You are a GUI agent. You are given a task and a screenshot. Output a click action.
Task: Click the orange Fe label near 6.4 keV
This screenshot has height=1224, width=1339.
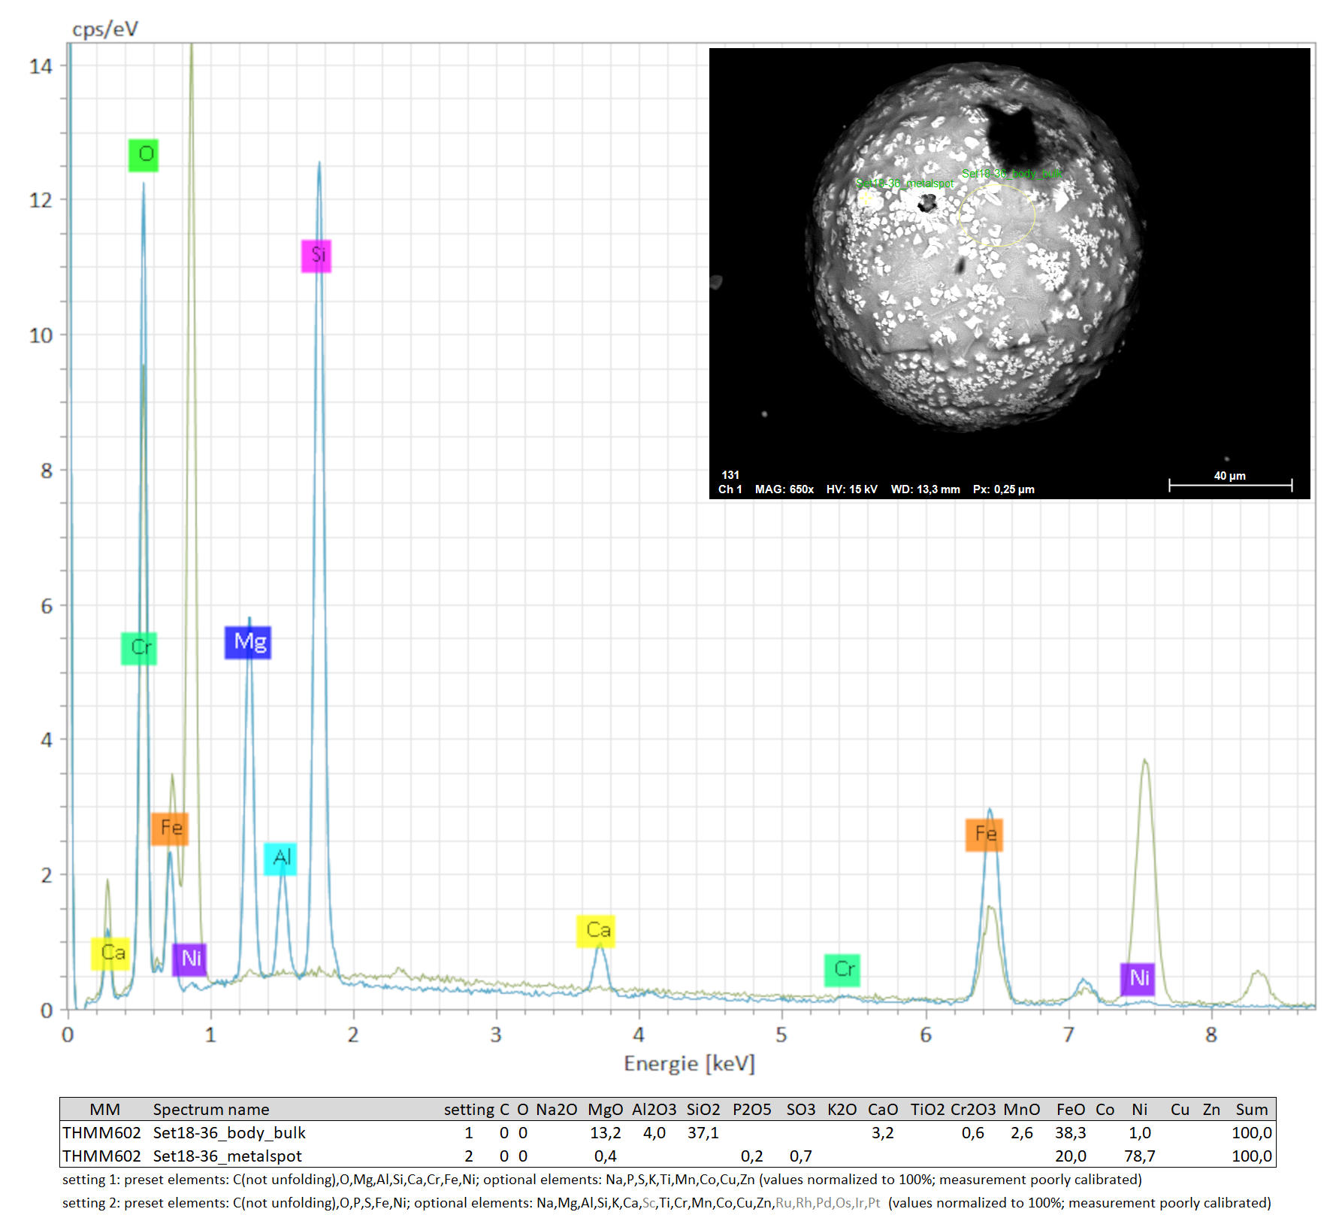(984, 835)
